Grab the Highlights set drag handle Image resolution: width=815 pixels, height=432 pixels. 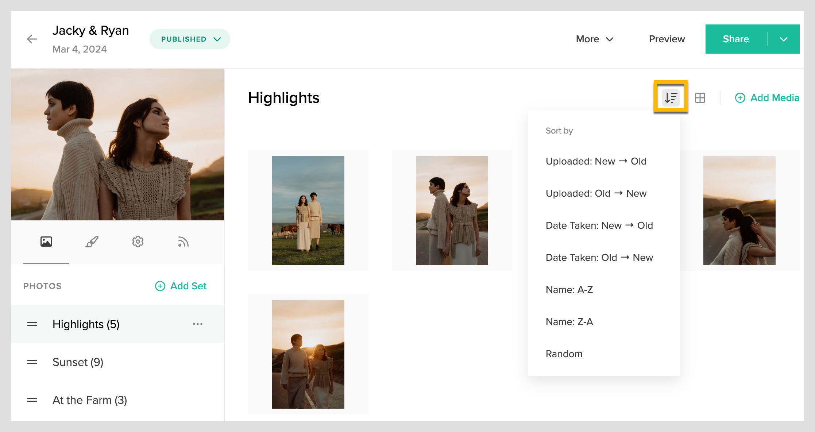point(32,324)
